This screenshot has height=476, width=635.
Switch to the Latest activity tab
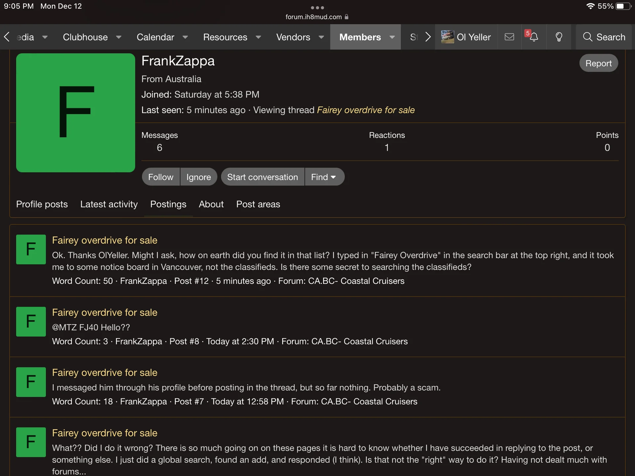pyautogui.click(x=109, y=204)
